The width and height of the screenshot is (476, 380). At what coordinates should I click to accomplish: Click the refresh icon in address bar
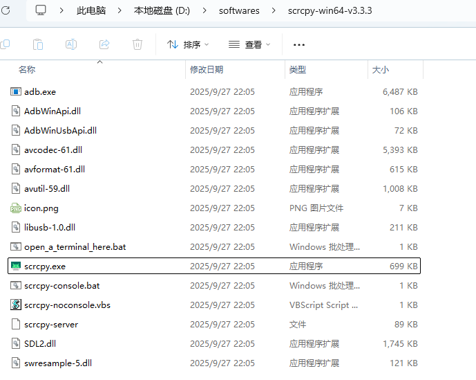[5, 10]
